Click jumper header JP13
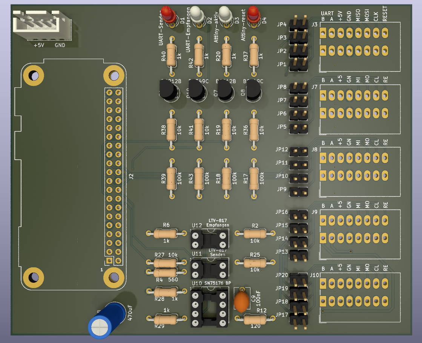Screen dimensions: 422x343 coord(298,255)
